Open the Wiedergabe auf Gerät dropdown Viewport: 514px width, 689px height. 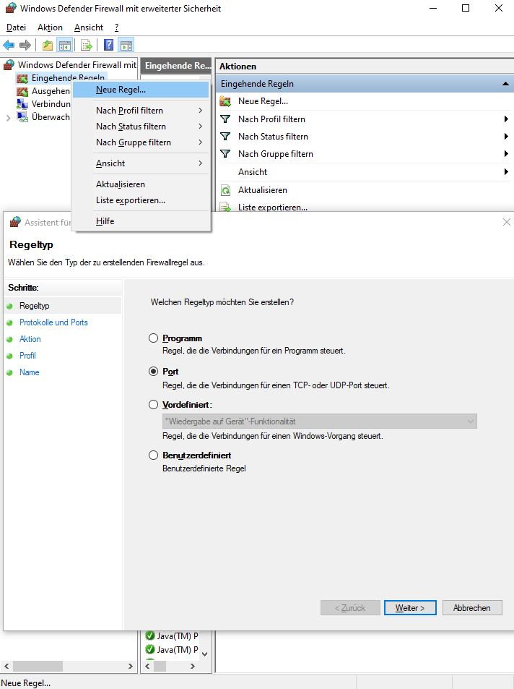click(320, 421)
